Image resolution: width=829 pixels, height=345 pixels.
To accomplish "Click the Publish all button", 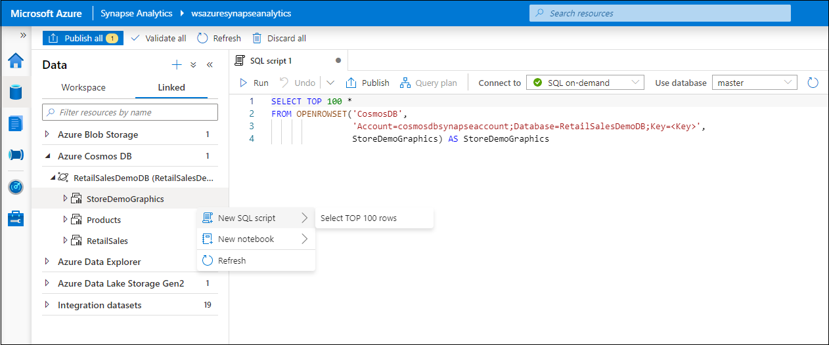I will (83, 38).
